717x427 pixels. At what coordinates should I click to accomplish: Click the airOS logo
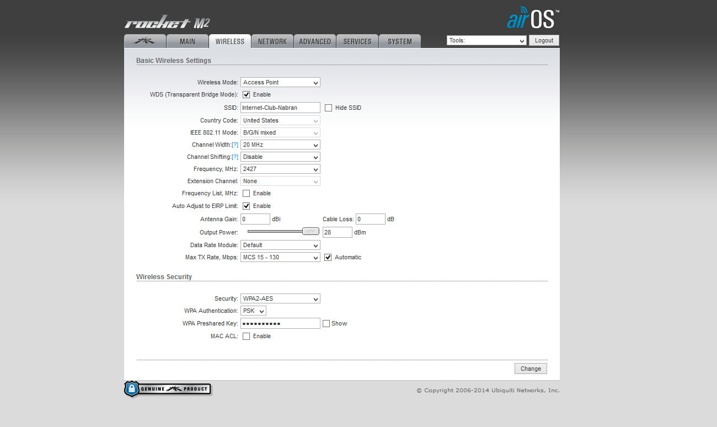click(x=533, y=18)
